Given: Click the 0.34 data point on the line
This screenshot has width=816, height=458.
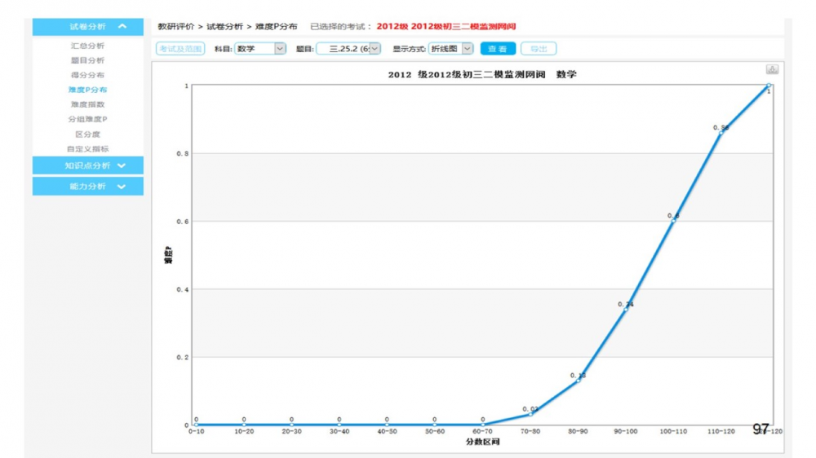Looking at the screenshot, I should click(x=626, y=310).
